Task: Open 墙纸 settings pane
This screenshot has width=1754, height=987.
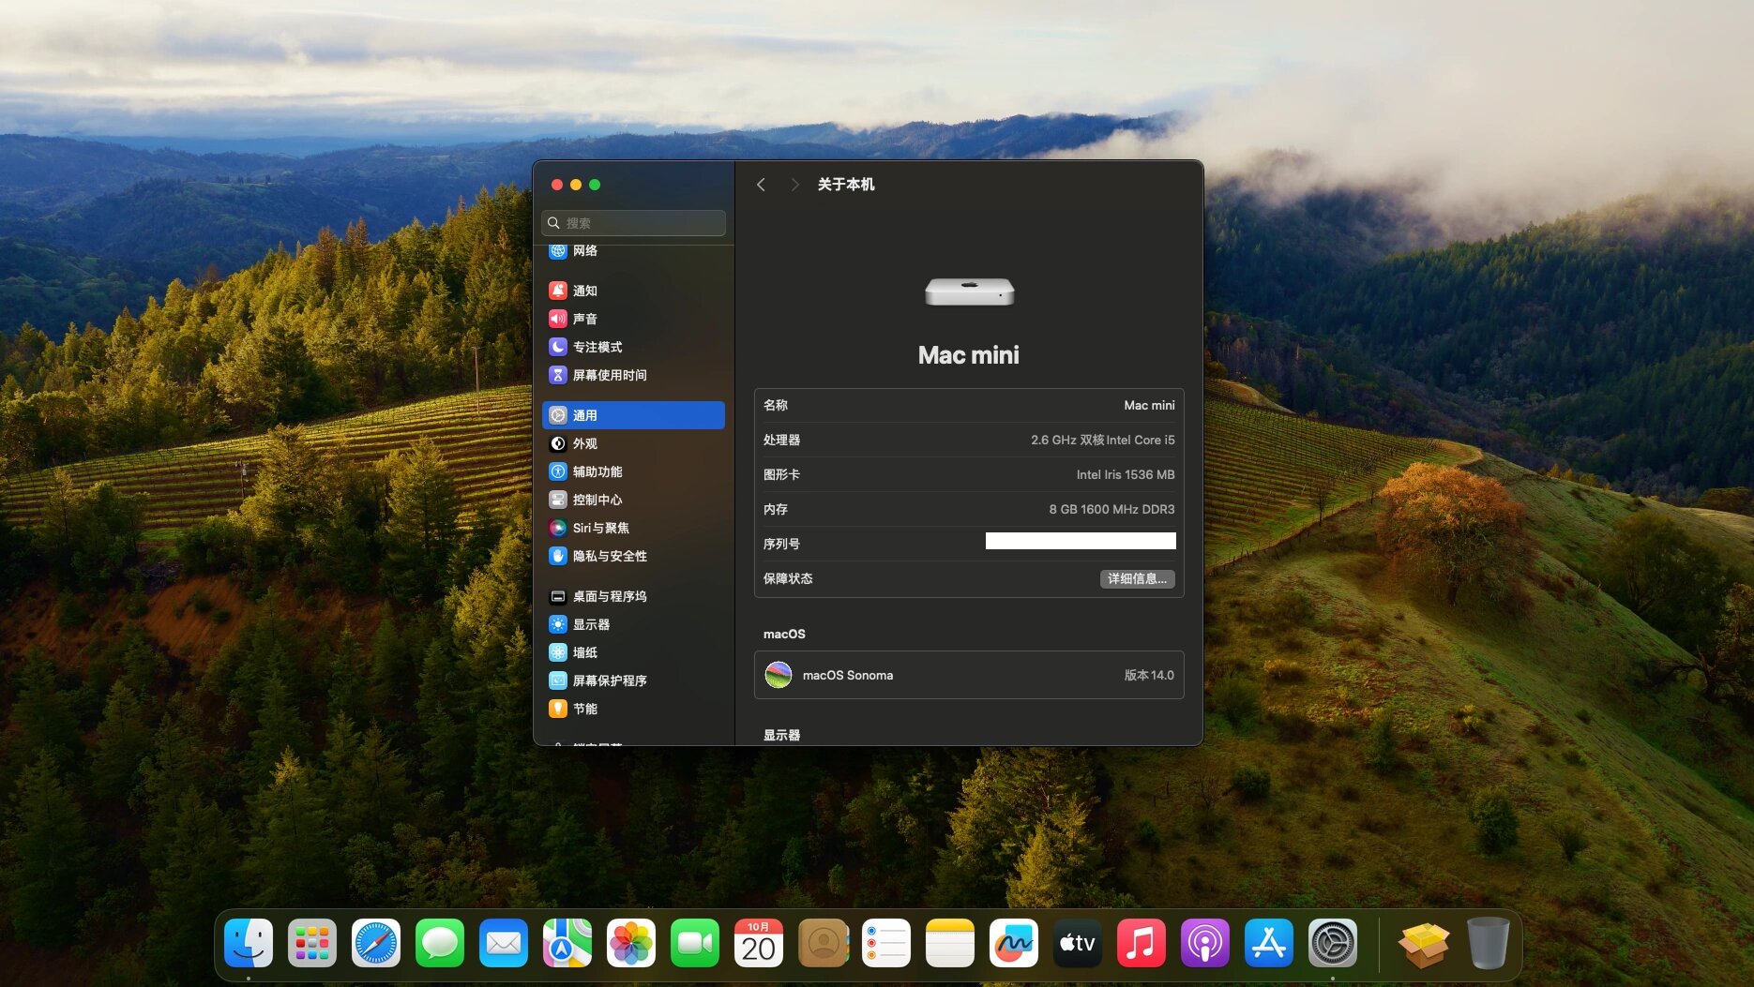Action: (633, 652)
